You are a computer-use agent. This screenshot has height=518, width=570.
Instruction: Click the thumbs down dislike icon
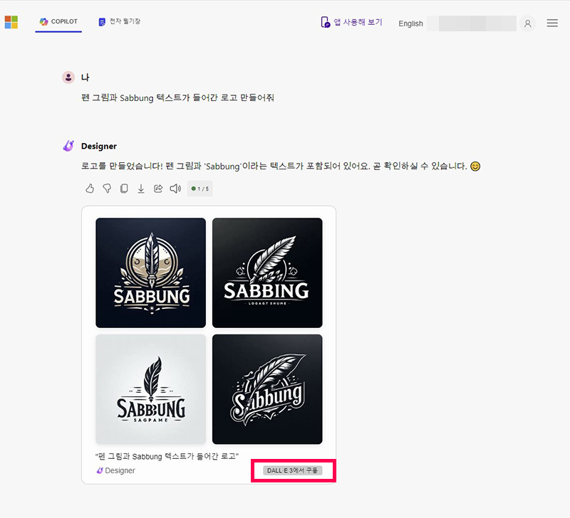click(x=107, y=189)
